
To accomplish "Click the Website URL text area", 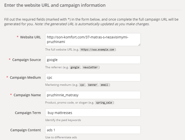I will coord(93,39).
